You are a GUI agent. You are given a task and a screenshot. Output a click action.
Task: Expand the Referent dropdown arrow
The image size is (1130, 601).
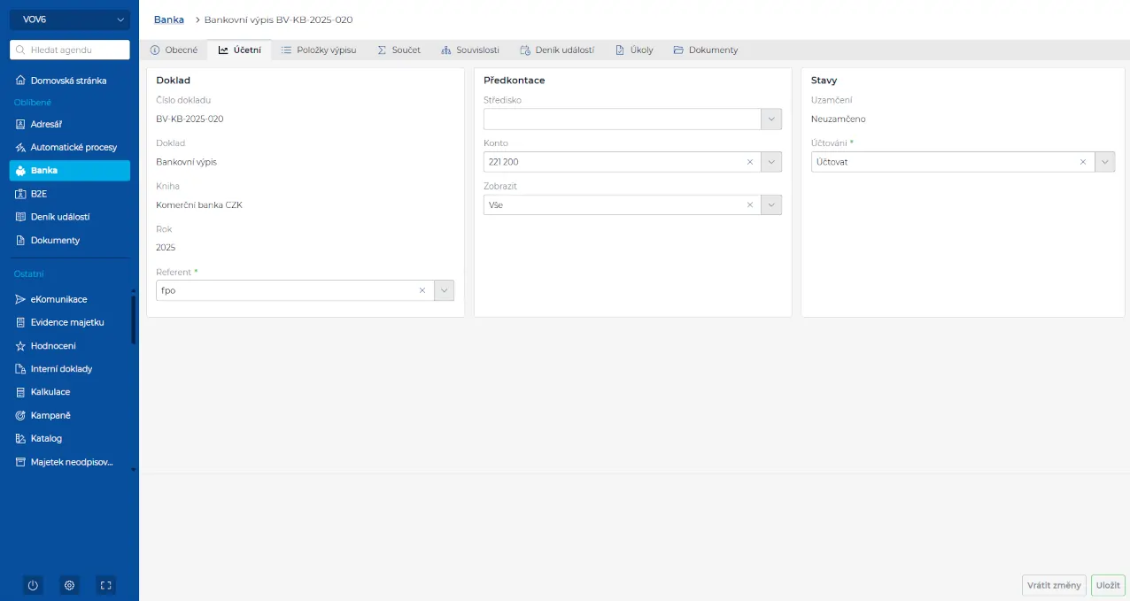[444, 290]
